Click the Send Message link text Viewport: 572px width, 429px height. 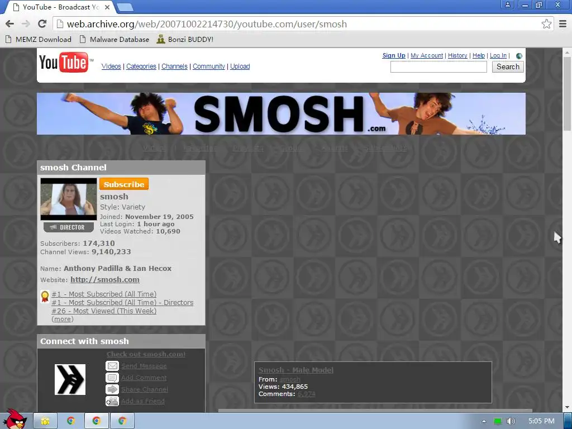(x=144, y=366)
